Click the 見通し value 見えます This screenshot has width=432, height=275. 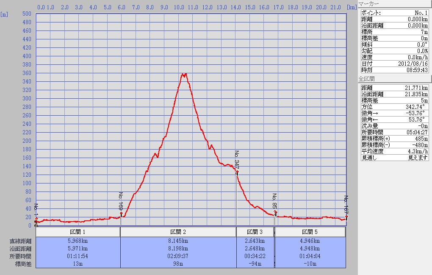pyautogui.click(x=418, y=158)
